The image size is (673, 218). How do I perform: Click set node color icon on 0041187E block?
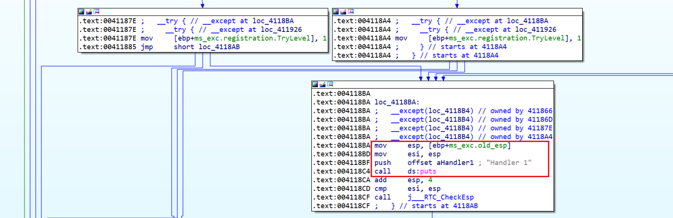(82, 12)
